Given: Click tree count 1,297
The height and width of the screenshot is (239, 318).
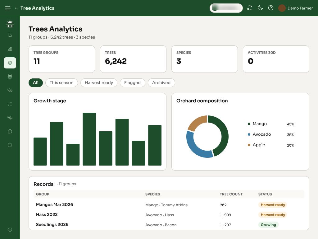Looking at the screenshot, I should tap(225, 225).
